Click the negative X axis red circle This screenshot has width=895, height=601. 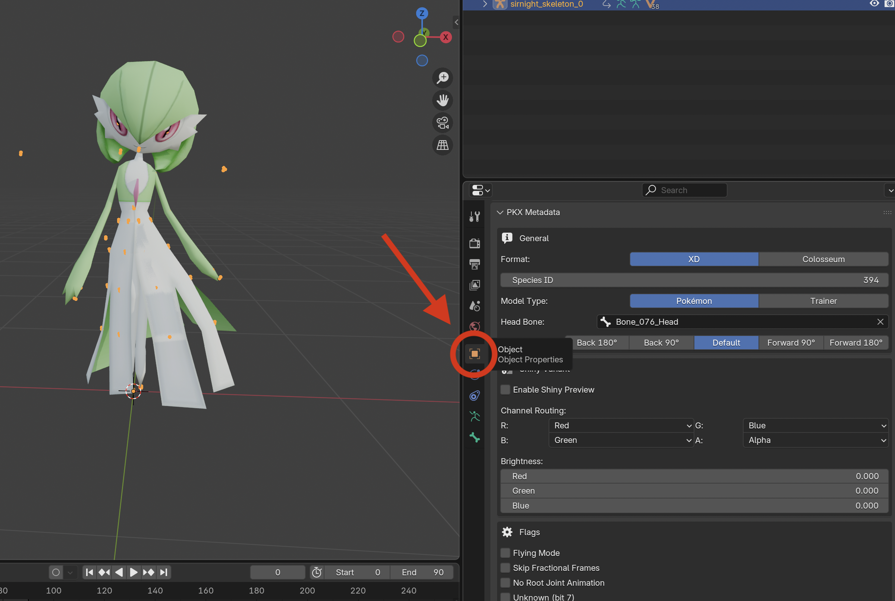click(398, 37)
